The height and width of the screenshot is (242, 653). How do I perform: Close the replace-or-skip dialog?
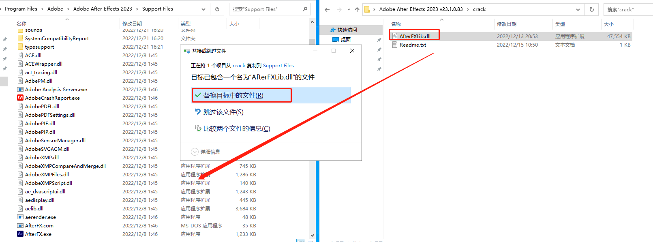click(352, 51)
